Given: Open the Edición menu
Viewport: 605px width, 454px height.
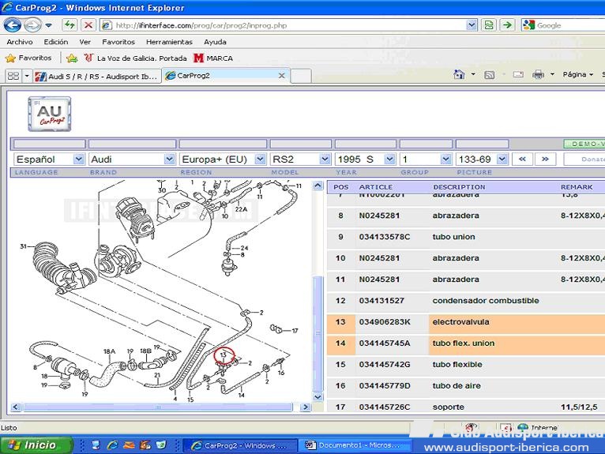Looking at the screenshot, I should (x=56, y=42).
